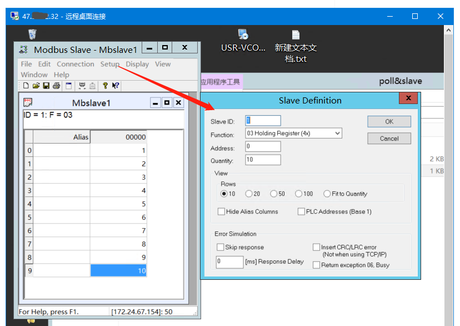Click the Save toolbar icon
460x326 pixels.
pyautogui.click(x=46, y=86)
